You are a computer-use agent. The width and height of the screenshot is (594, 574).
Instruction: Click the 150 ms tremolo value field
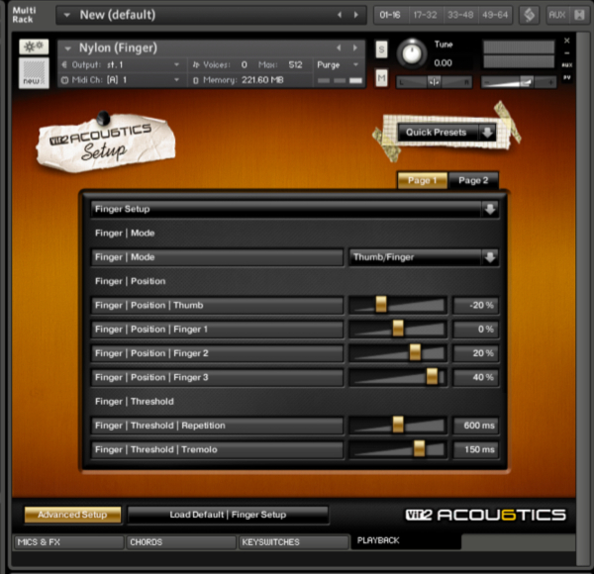point(476,450)
